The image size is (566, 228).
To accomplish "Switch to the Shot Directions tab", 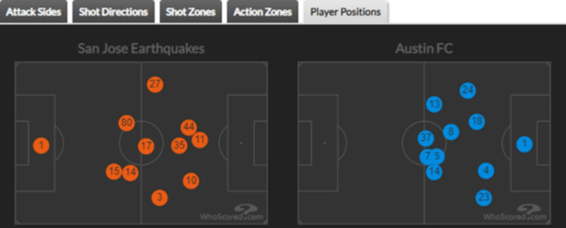I will point(114,12).
